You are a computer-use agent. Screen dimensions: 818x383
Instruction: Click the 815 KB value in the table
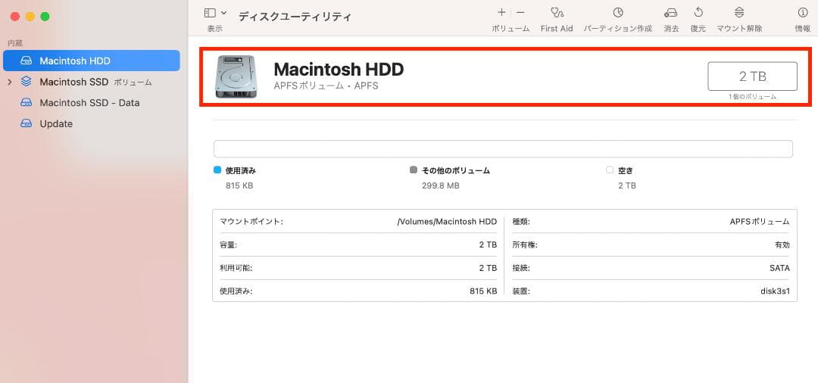coord(483,291)
